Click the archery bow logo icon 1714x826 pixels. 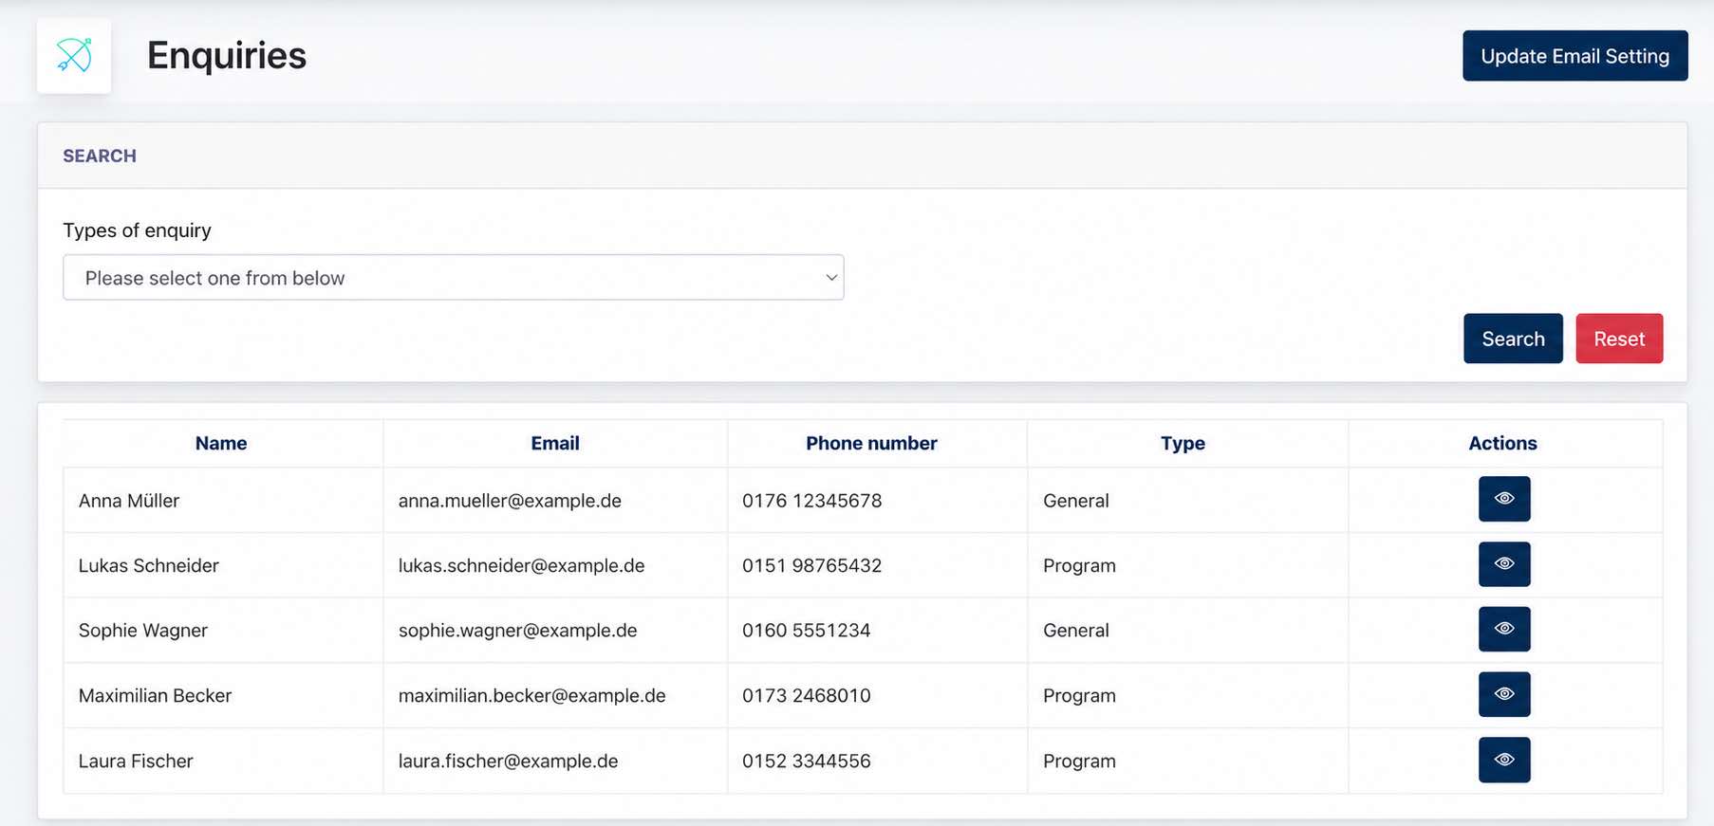[x=74, y=56]
